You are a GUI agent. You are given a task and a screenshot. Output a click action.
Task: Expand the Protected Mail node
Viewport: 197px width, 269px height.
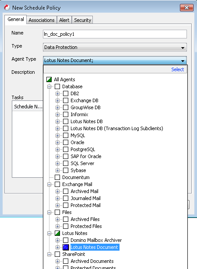(57, 205)
